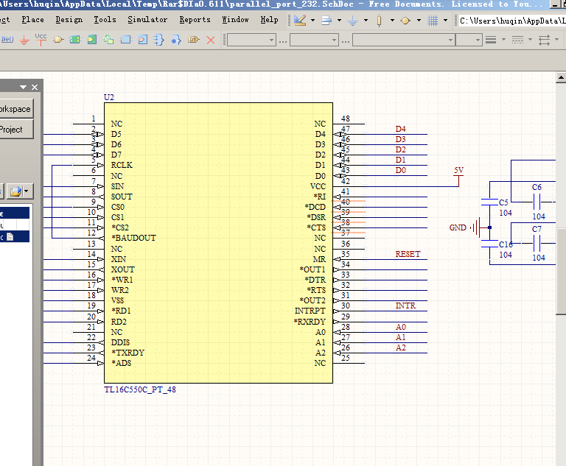Select the RESET net label

tap(408, 254)
